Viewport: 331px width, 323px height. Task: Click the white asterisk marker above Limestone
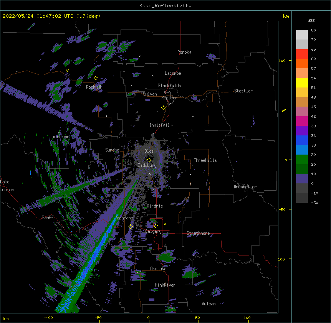click(x=59, y=133)
